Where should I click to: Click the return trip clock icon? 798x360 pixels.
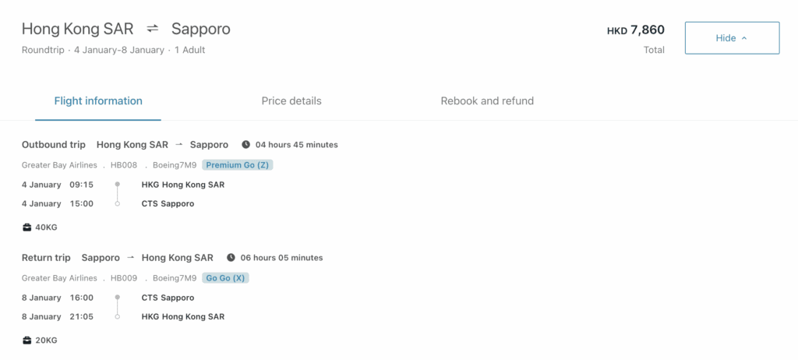click(x=231, y=258)
